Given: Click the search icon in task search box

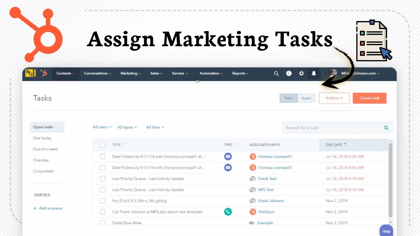Looking at the screenshot, I should (386, 128).
